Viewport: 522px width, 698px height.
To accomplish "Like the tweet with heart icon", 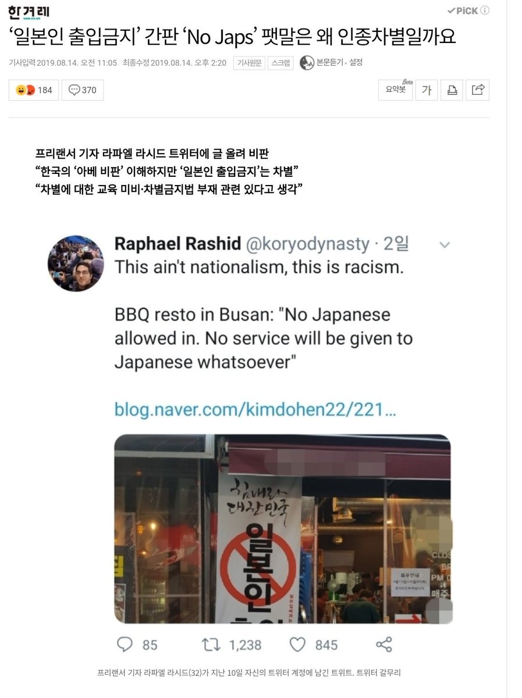I will point(298,644).
